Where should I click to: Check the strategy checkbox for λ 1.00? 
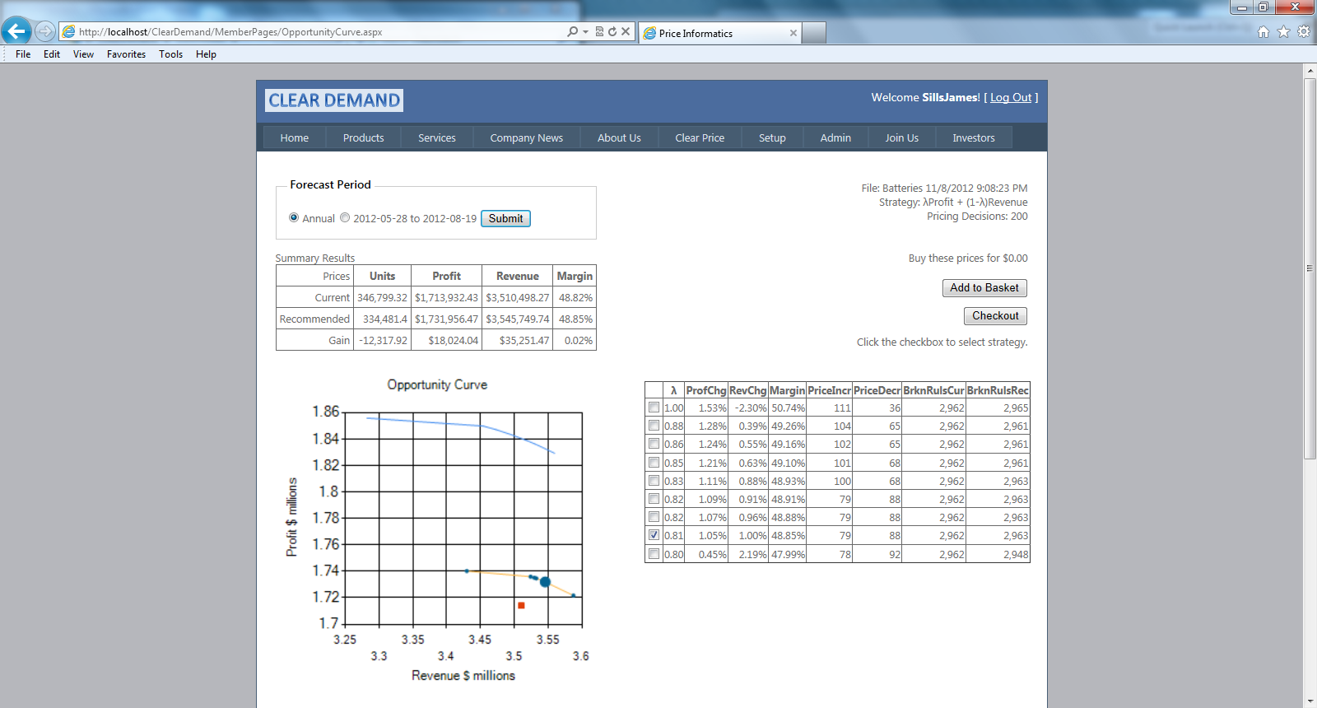tap(654, 408)
